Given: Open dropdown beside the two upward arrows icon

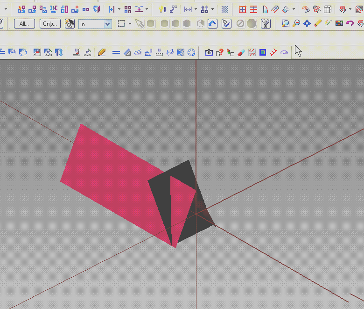Looking at the screenshot, I should (212, 9).
